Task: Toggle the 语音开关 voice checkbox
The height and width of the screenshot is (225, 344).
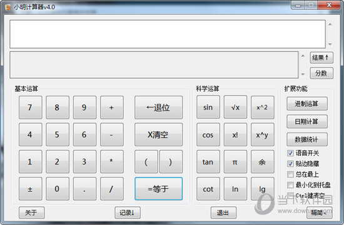Action: click(290, 153)
